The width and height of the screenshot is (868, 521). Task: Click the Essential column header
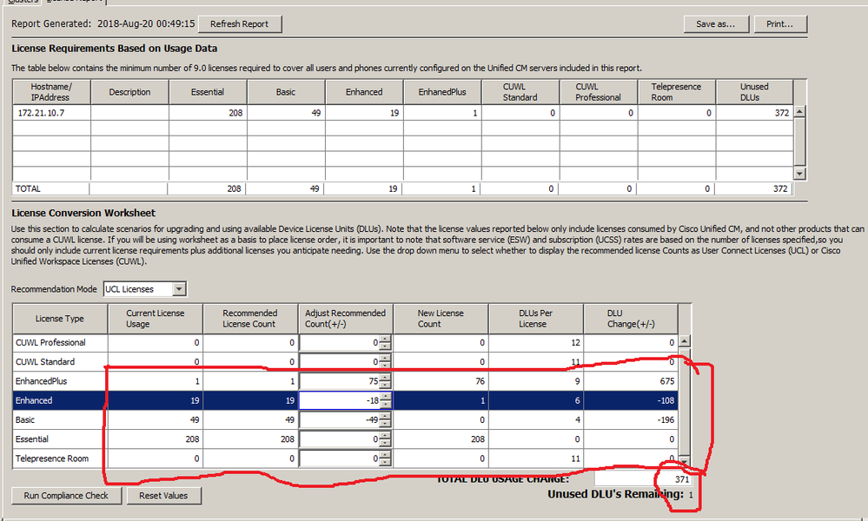pos(208,92)
